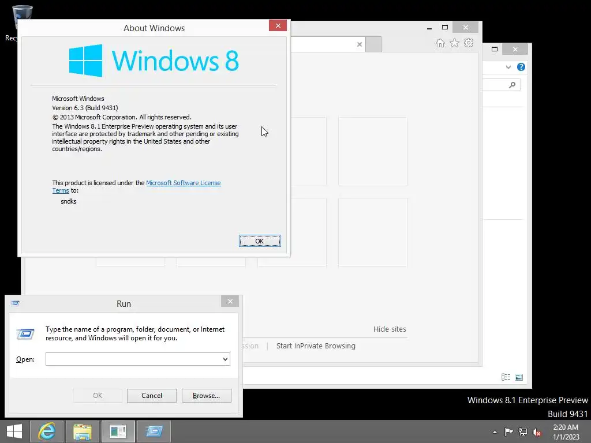Open Internet Explorer from the taskbar

click(47, 431)
